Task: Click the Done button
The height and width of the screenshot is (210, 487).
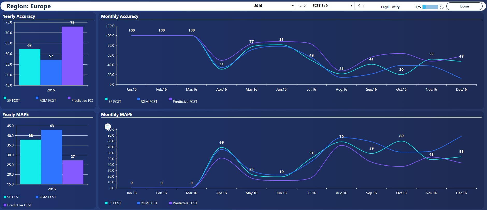Action: tap(464, 6)
